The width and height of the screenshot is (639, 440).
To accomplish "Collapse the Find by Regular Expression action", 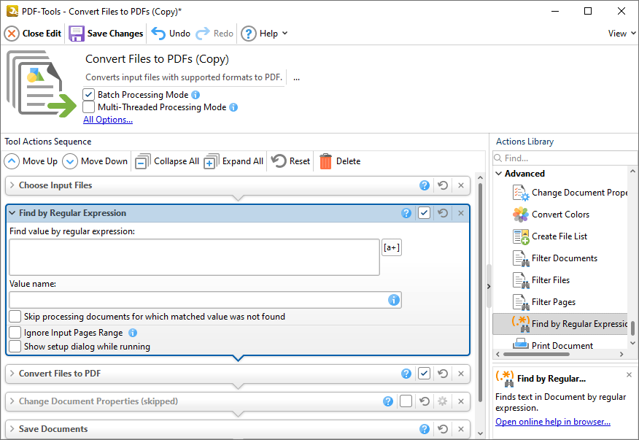I will pos(12,213).
